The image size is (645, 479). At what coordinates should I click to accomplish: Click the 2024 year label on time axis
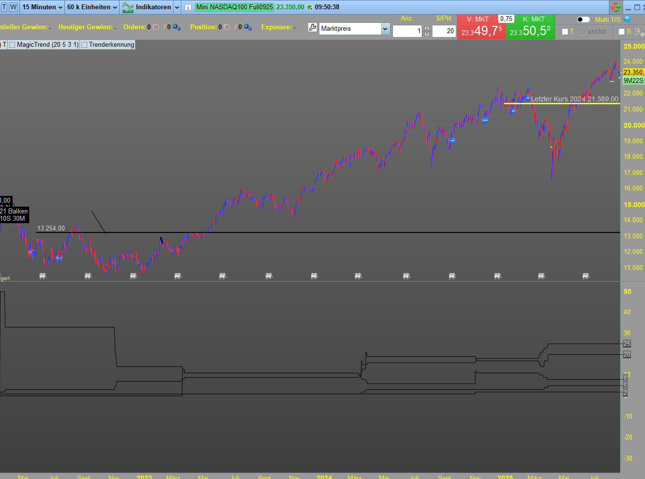324,477
